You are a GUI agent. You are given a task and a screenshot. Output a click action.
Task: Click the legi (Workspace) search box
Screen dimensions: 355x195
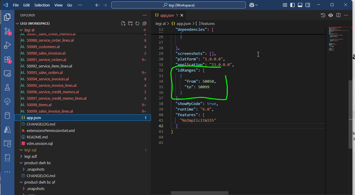(179, 5)
